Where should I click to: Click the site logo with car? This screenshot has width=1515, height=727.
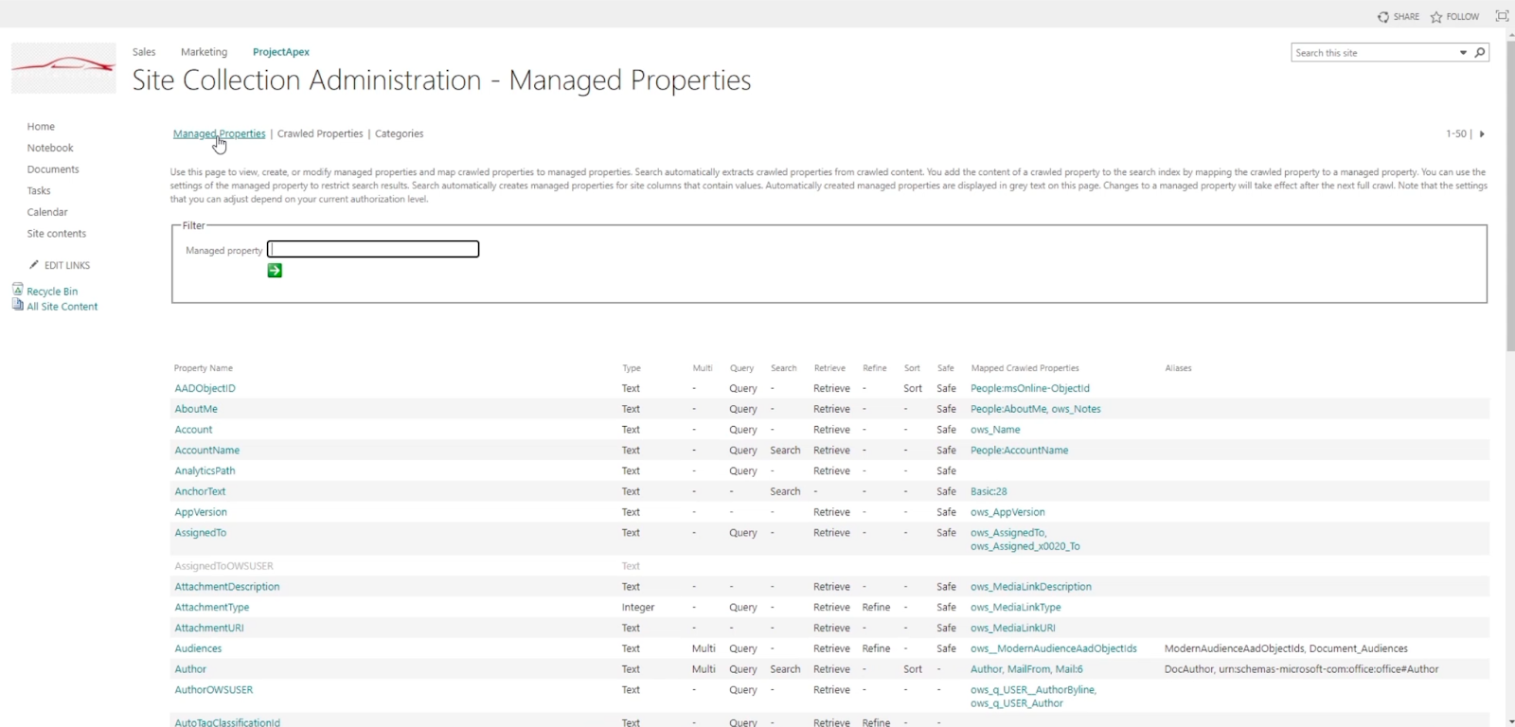pyautogui.click(x=63, y=67)
